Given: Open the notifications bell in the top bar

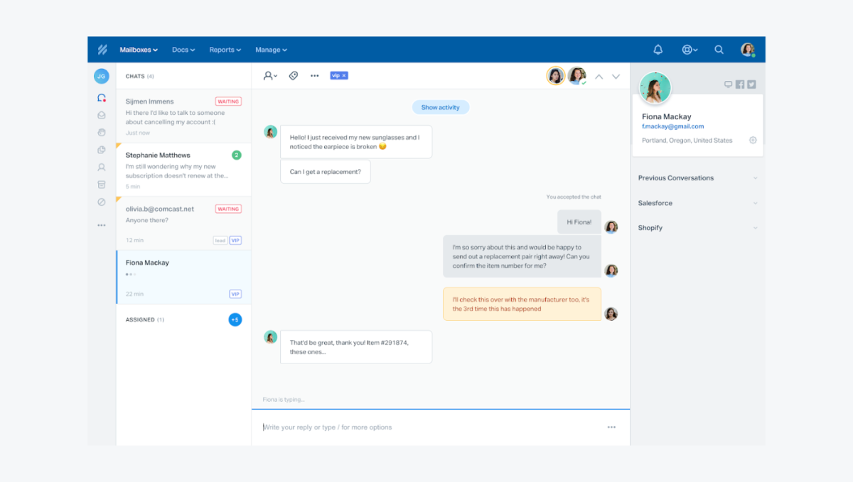Looking at the screenshot, I should click(658, 50).
